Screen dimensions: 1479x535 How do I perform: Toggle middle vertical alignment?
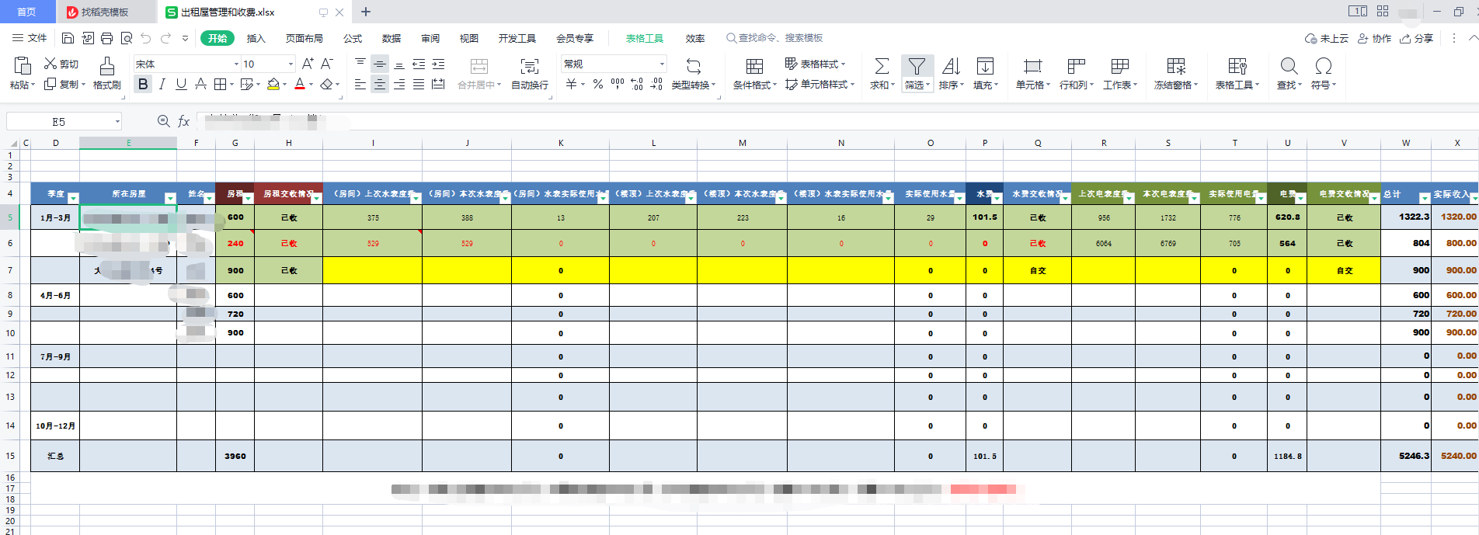click(380, 64)
